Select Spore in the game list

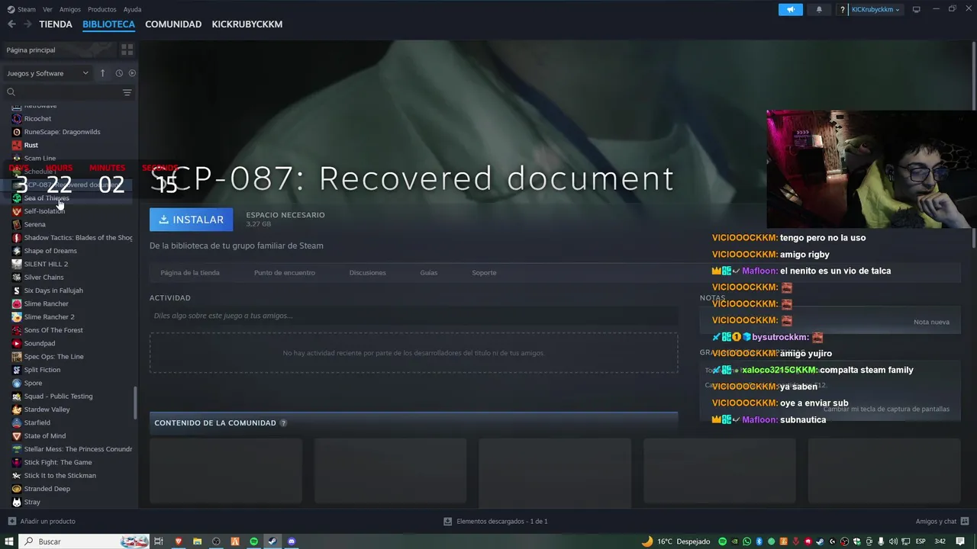(33, 383)
